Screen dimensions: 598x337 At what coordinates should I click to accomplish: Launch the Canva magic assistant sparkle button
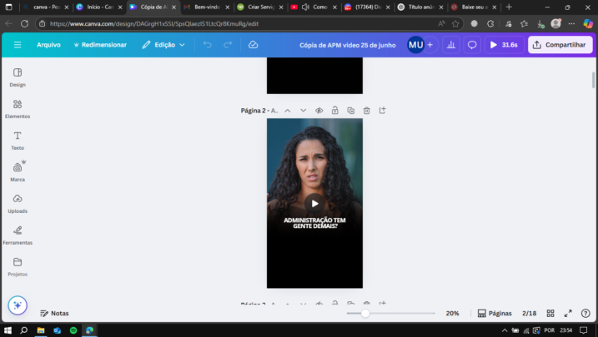tap(18, 305)
